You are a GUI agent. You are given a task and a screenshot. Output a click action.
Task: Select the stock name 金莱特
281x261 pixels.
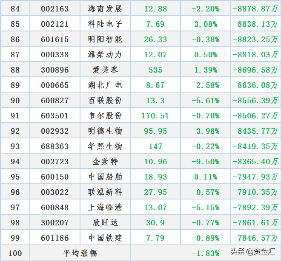click(105, 162)
